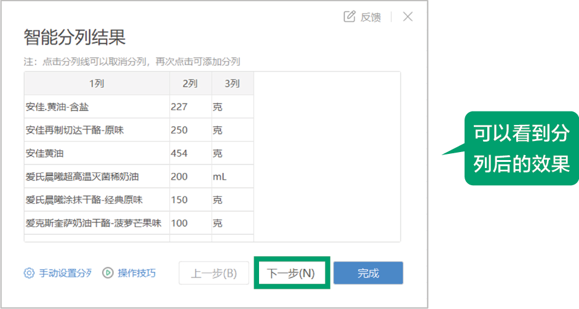This screenshot has width=579, height=309.
Task: Click the play icon beside 操作技巧
Action: tap(108, 273)
